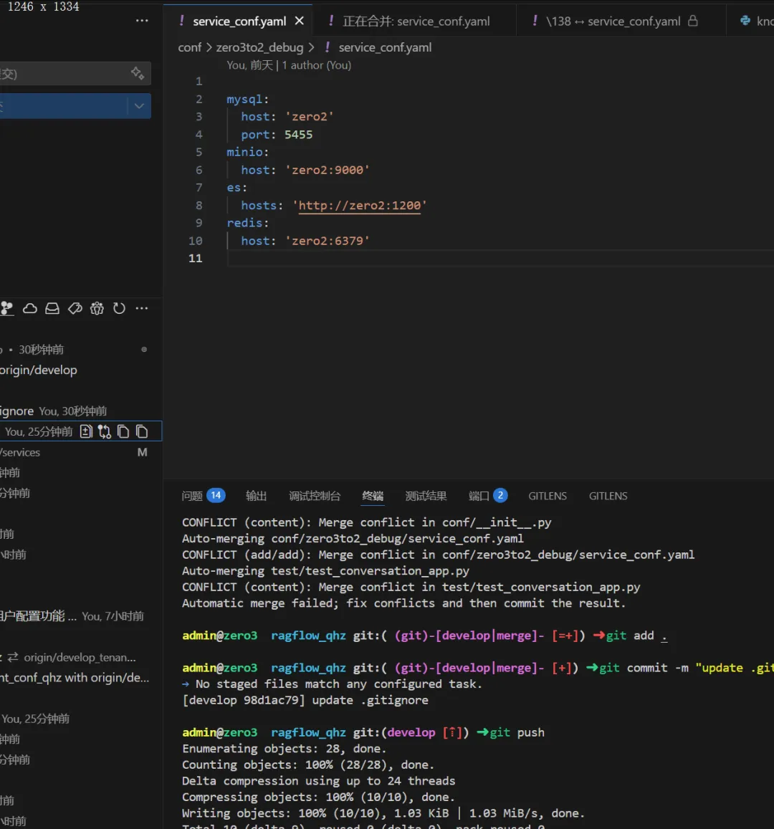Select the commit row 'You, 25分钟前' highlighted
The image size is (774, 829).
pyautogui.click(x=80, y=431)
